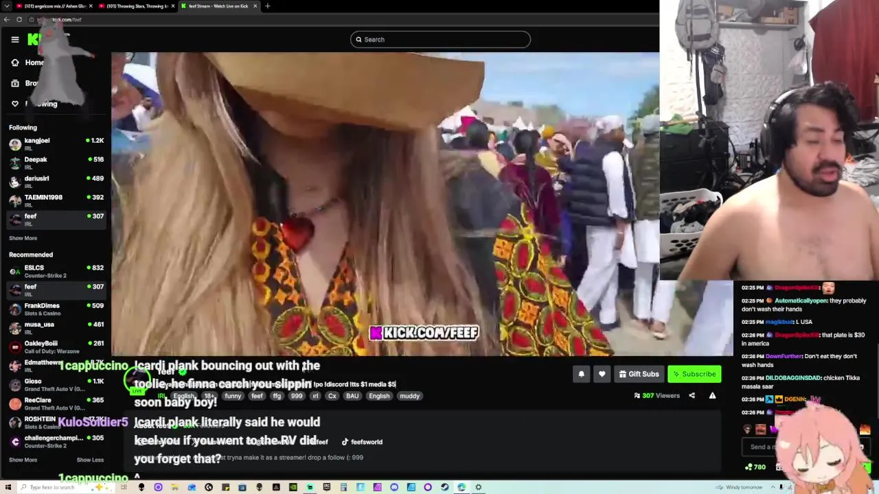The image size is (879, 494).
Task: Expand Following list with Show more
Action: point(23,238)
